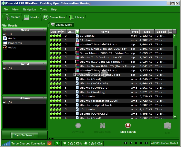Viewport: 181px width, 147px height.
Task: Click audio icon of Ubuntu - original track
Action: click(x=77, y=105)
